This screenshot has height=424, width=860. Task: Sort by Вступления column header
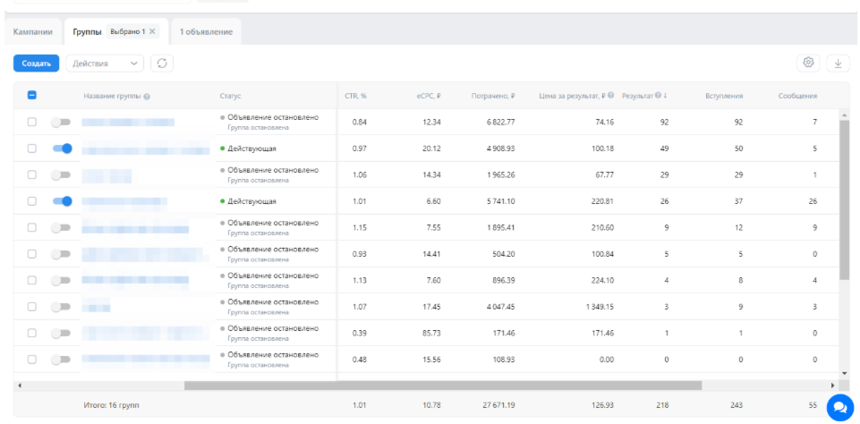724,96
